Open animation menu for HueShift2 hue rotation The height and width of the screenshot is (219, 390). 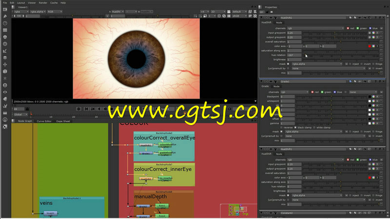tap(381, 55)
